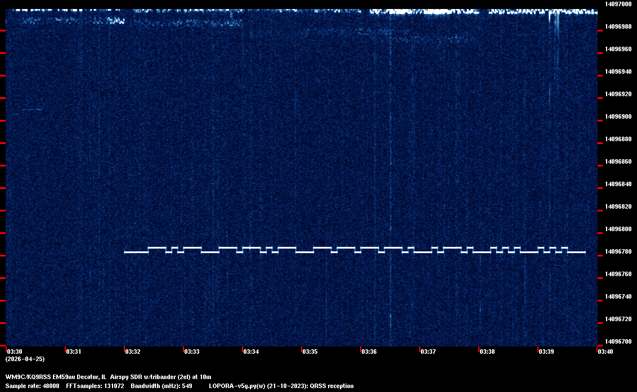
Task: Click the (2026-04-25) date text
Action: tap(25, 359)
